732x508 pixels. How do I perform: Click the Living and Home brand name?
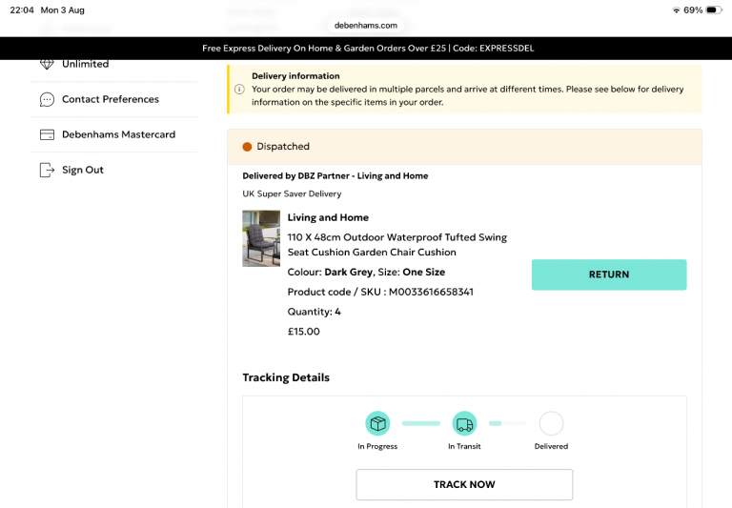pyautogui.click(x=328, y=217)
